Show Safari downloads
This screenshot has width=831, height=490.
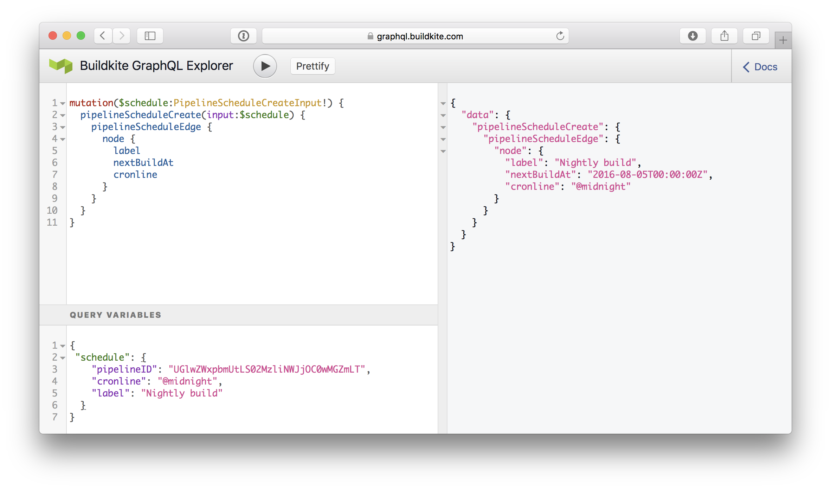[x=692, y=36]
